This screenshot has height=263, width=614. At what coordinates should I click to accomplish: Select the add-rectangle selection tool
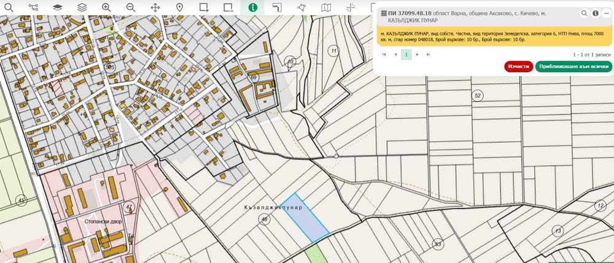click(x=204, y=7)
